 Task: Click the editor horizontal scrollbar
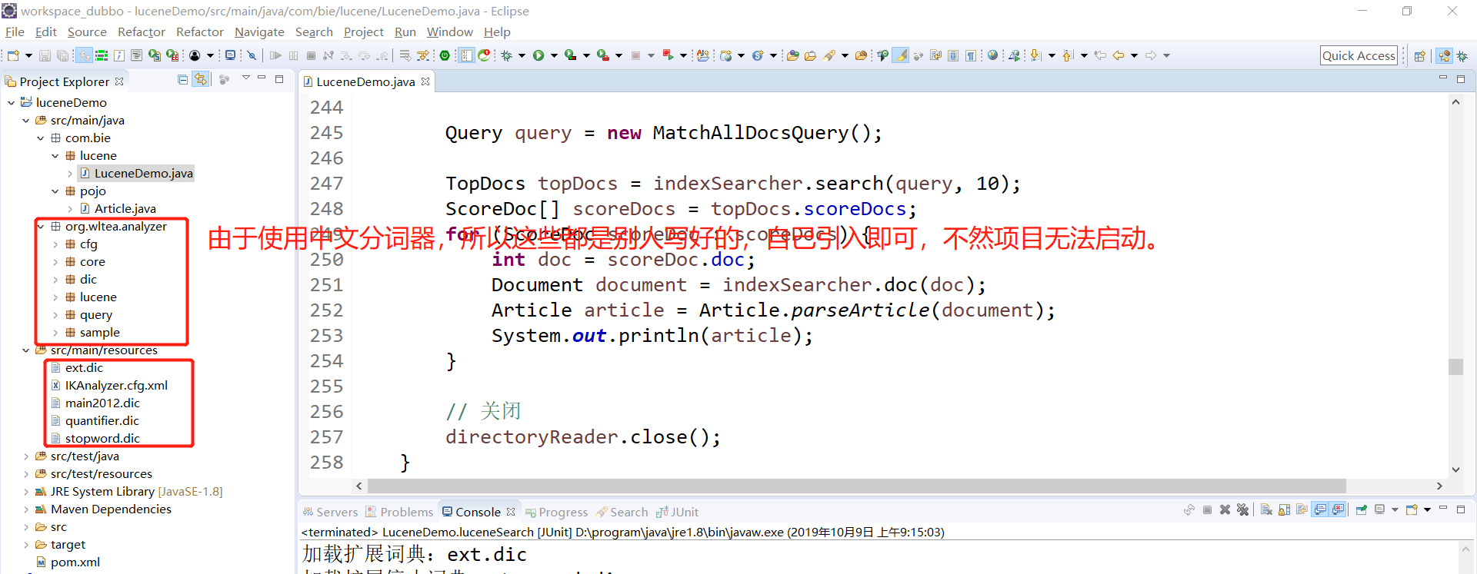tap(857, 486)
